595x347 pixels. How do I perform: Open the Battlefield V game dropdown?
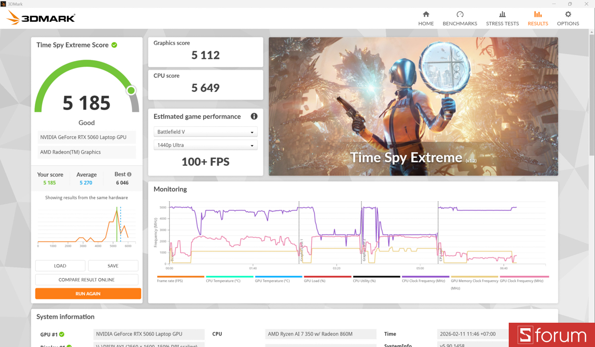coord(205,131)
